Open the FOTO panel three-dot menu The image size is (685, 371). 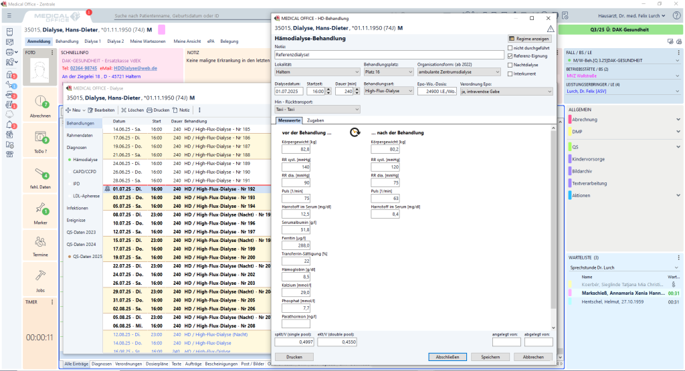click(52, 52)
